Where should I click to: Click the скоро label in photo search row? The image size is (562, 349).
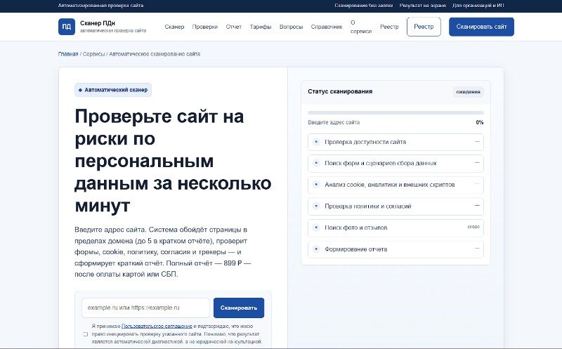(473, 227)
